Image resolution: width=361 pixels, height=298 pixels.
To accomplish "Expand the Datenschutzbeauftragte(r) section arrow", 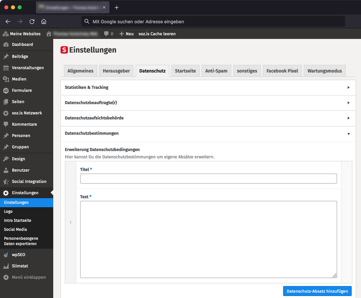I will (348, 103).
